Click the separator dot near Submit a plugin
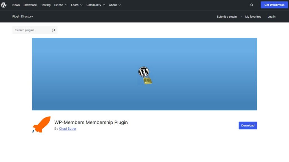289x162 pixels. pos(241,17)
